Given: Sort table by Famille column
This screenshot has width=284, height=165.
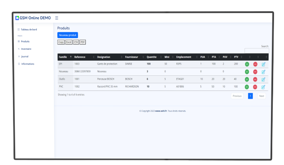Looking at the screenshot, I should pos(65,57).
